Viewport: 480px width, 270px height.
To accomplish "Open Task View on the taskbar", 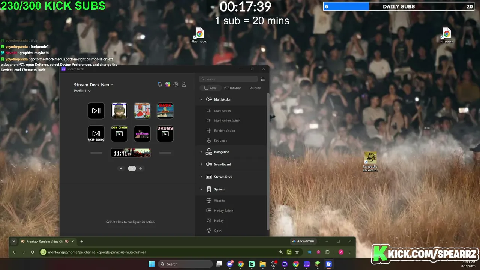I will point(219,264).
